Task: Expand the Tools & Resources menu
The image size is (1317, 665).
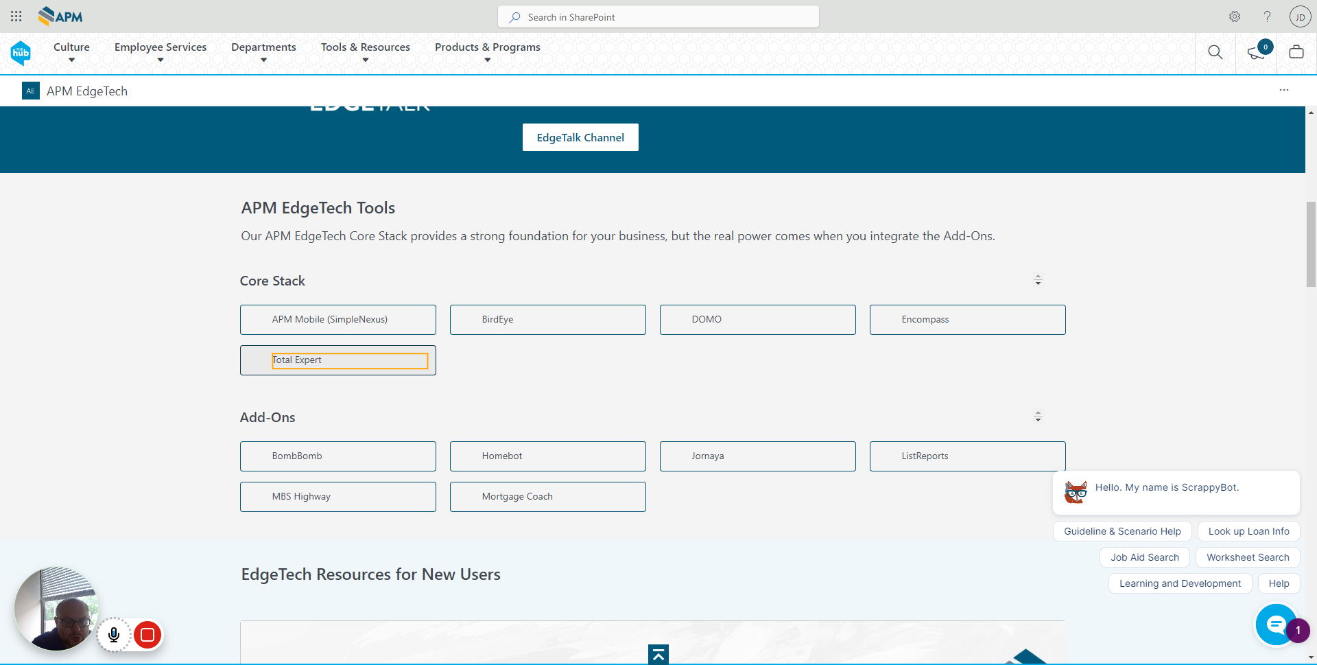Action: pos(366,53)
